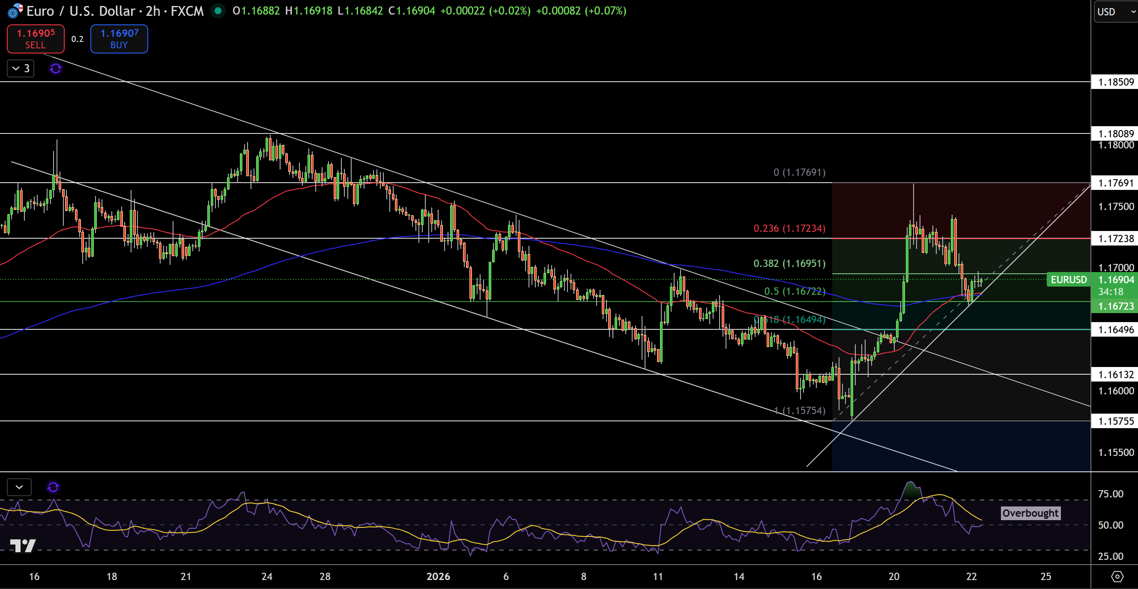
Task: Click the blue BUY 1.16907 button
Action: click(x=119, y=39)
